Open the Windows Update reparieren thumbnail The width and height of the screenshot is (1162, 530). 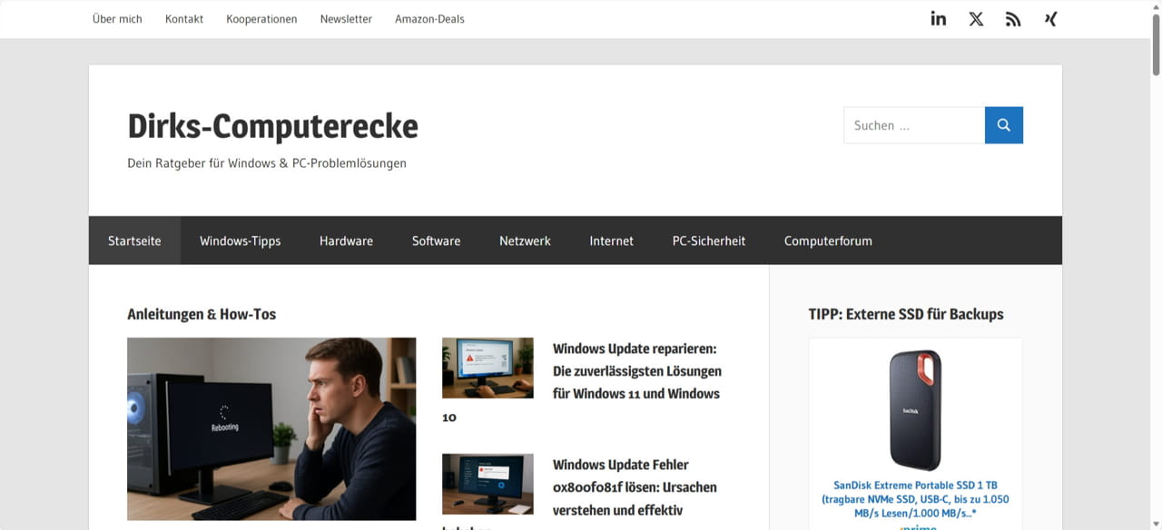pos(487,368)
